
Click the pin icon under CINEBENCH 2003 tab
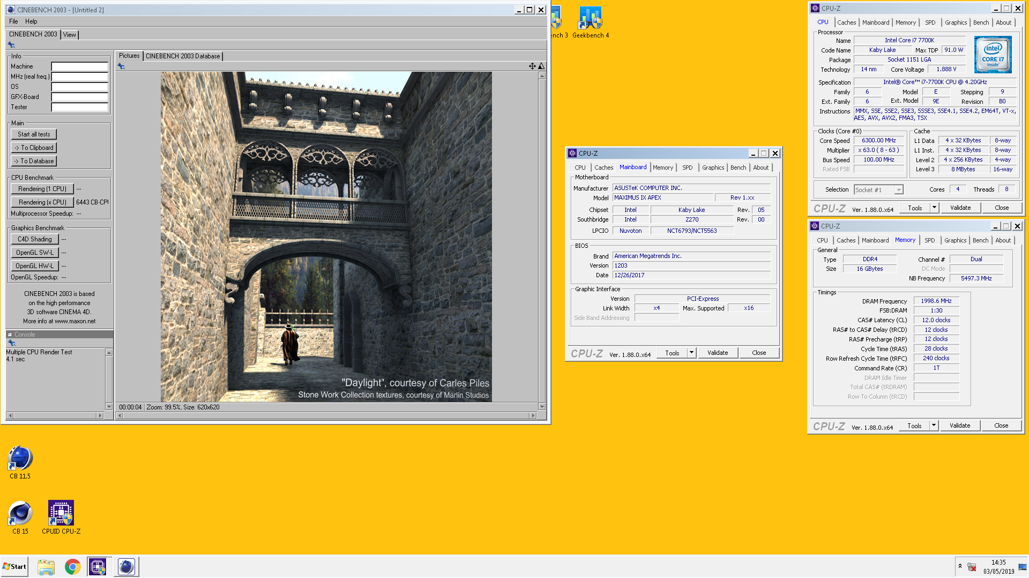pyautogui.click(x=11, y=45)
